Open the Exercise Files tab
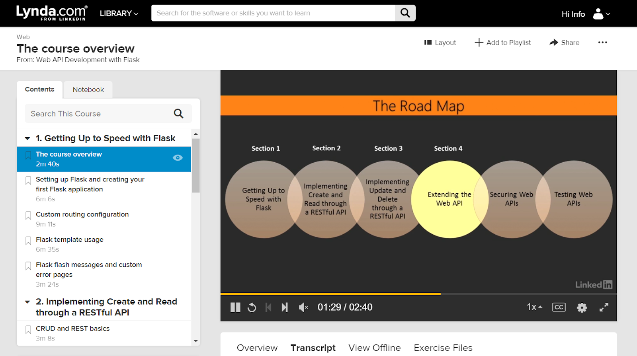The height and width of the screenshot is (356, 637). tap(443, 348)
